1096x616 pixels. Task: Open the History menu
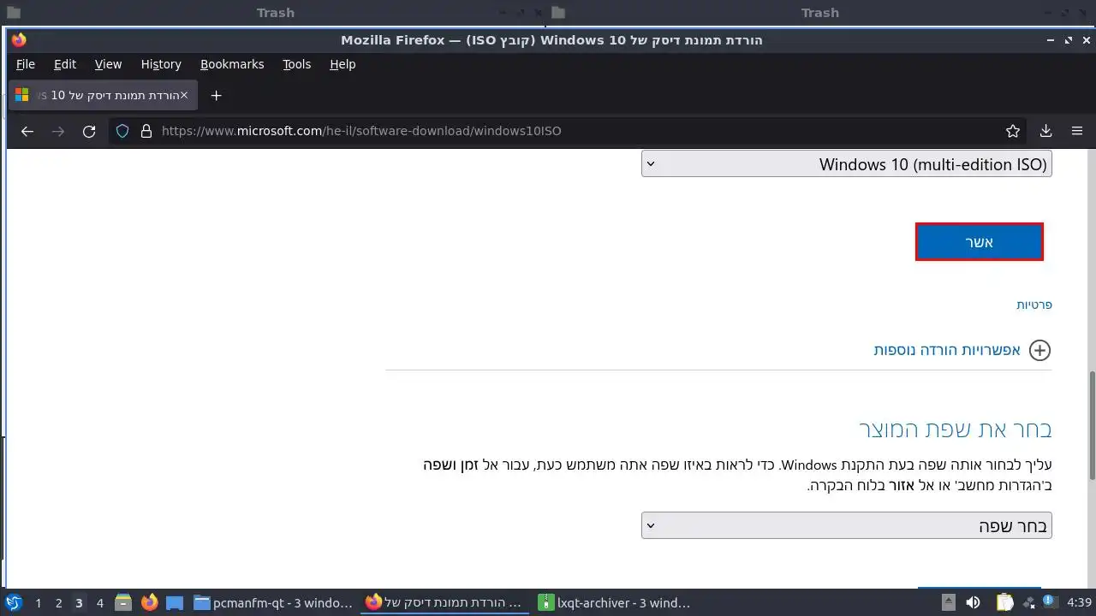161,64
